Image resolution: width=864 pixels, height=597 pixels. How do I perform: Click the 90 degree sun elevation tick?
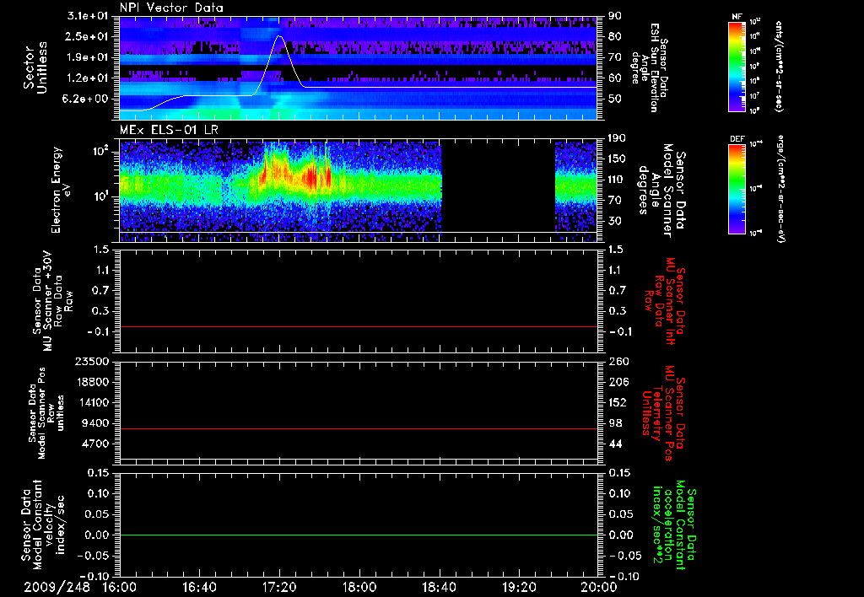click(x=615, y=16)
